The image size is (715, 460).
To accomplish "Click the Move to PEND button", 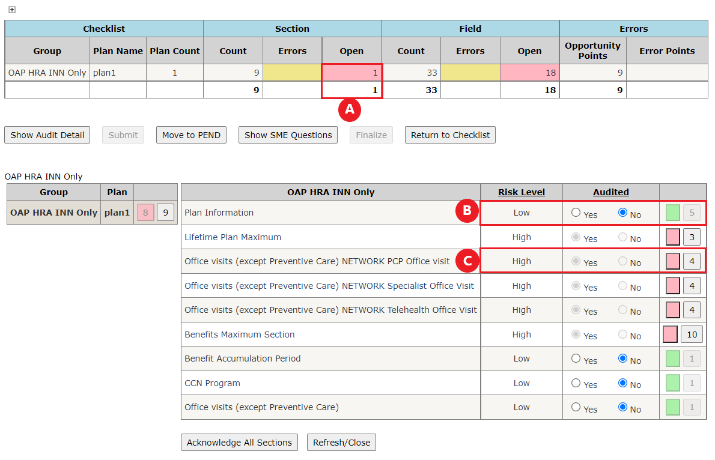I will pyautogui.click(x=192, y=135).
